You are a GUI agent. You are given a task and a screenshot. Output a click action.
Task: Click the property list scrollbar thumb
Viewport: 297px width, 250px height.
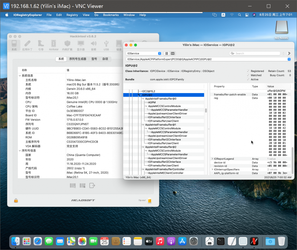292,160
